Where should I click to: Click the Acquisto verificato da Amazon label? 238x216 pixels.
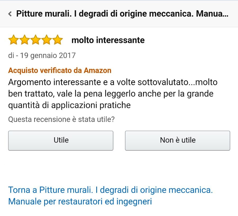click(60, 70)
